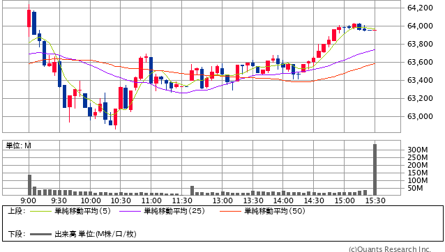Click the 9:30 time axis label

tap(59, 200)
